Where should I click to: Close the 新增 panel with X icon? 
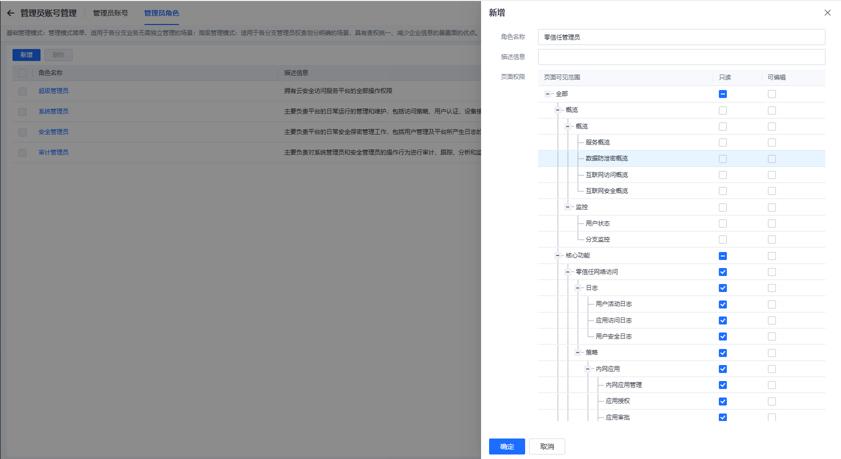pyautogui.click(x=827, y=13)
